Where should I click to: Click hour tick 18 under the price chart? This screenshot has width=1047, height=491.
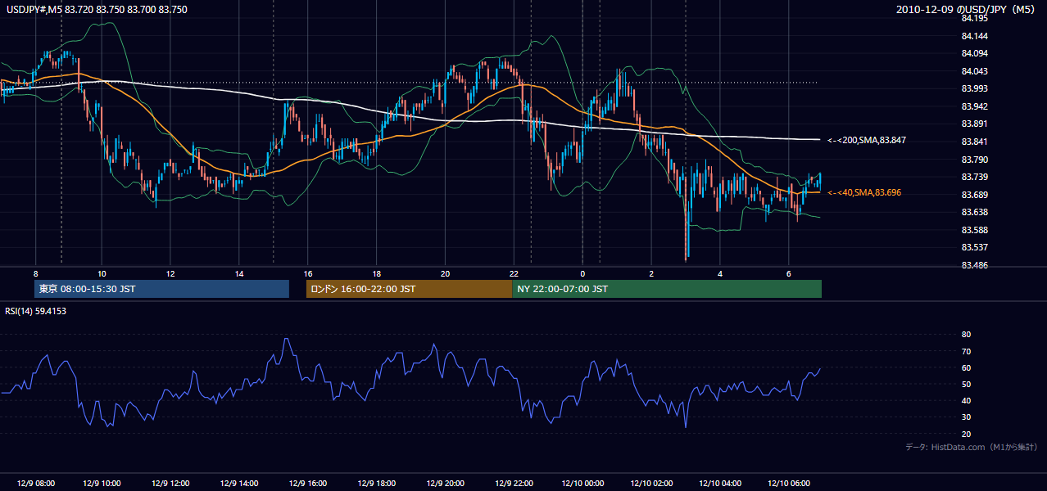(376, 273)
